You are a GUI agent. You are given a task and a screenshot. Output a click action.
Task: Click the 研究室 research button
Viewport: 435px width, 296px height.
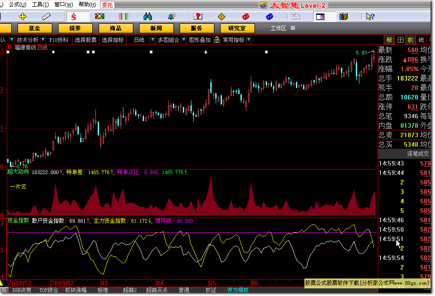click(237, 28)
